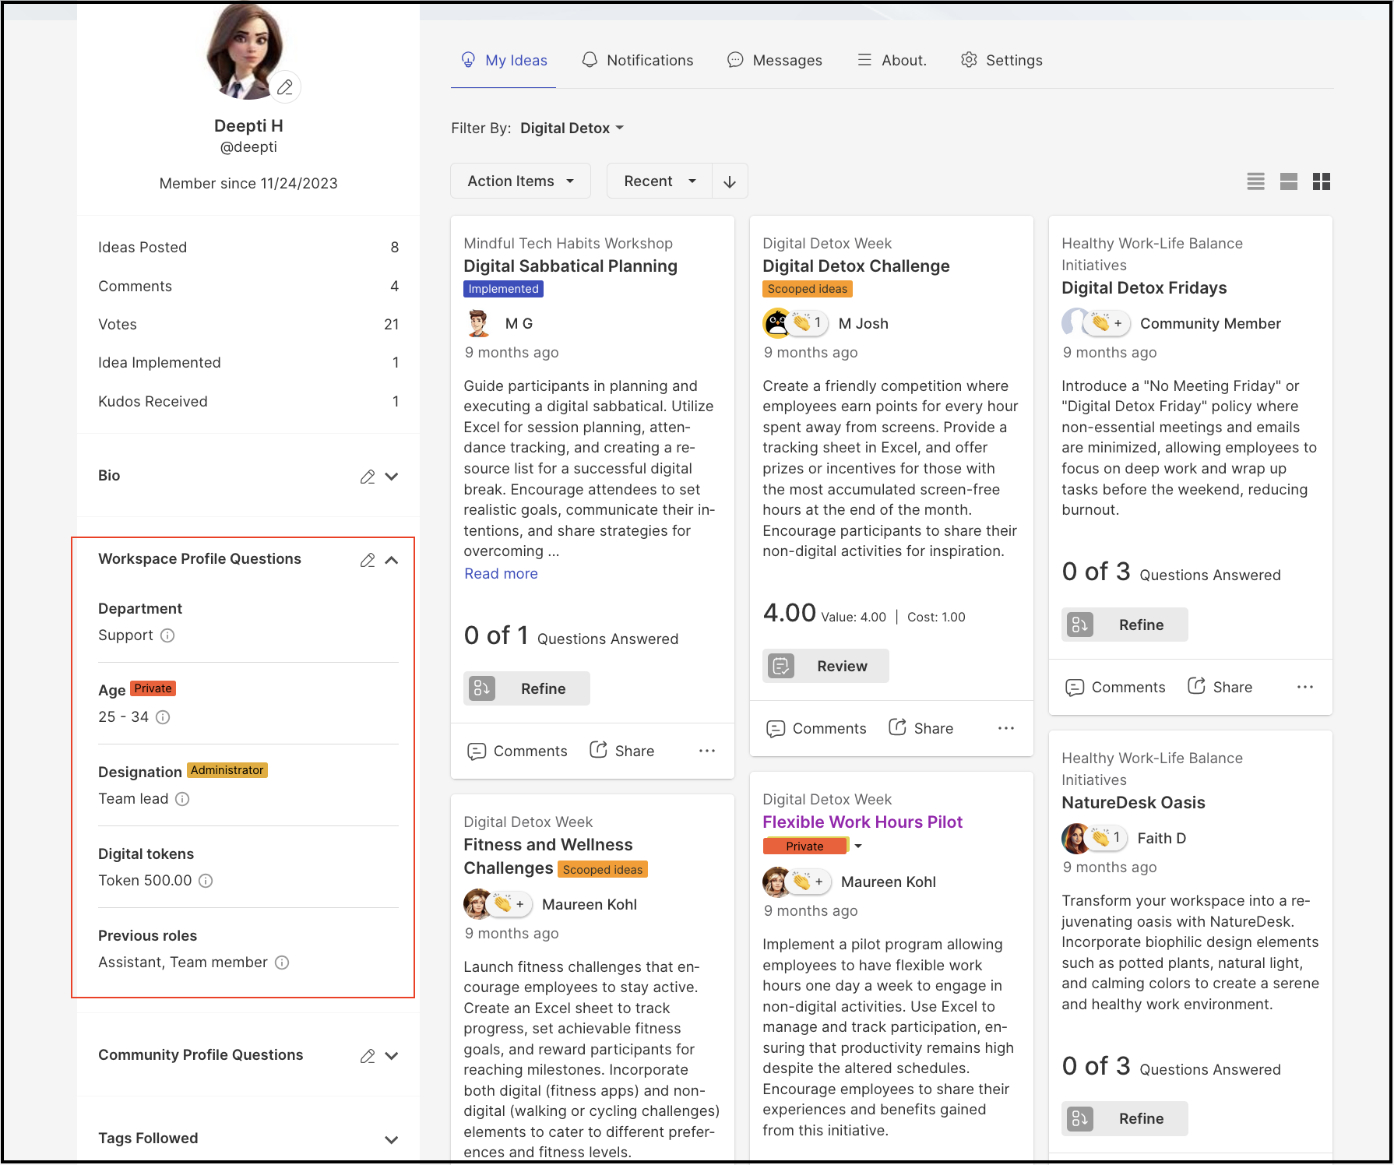This screenshot has height=1165, width=1394.
Task: Click Deepti H profile picture
Action: tap(245, 52)
